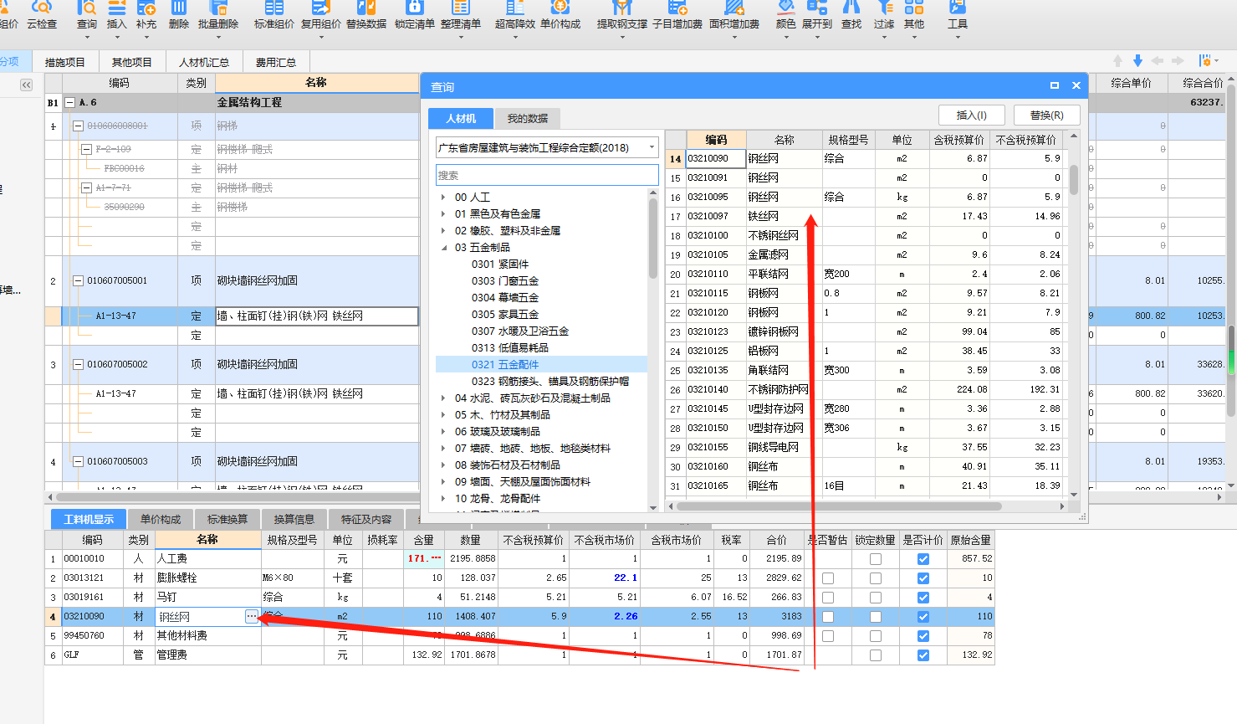Open the 单价构成 toolbar tool
Screen dimensions: 1237x724
[560, 15]
